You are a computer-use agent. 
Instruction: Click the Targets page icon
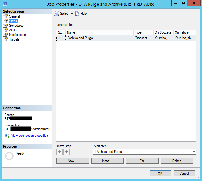click(5, 39)
